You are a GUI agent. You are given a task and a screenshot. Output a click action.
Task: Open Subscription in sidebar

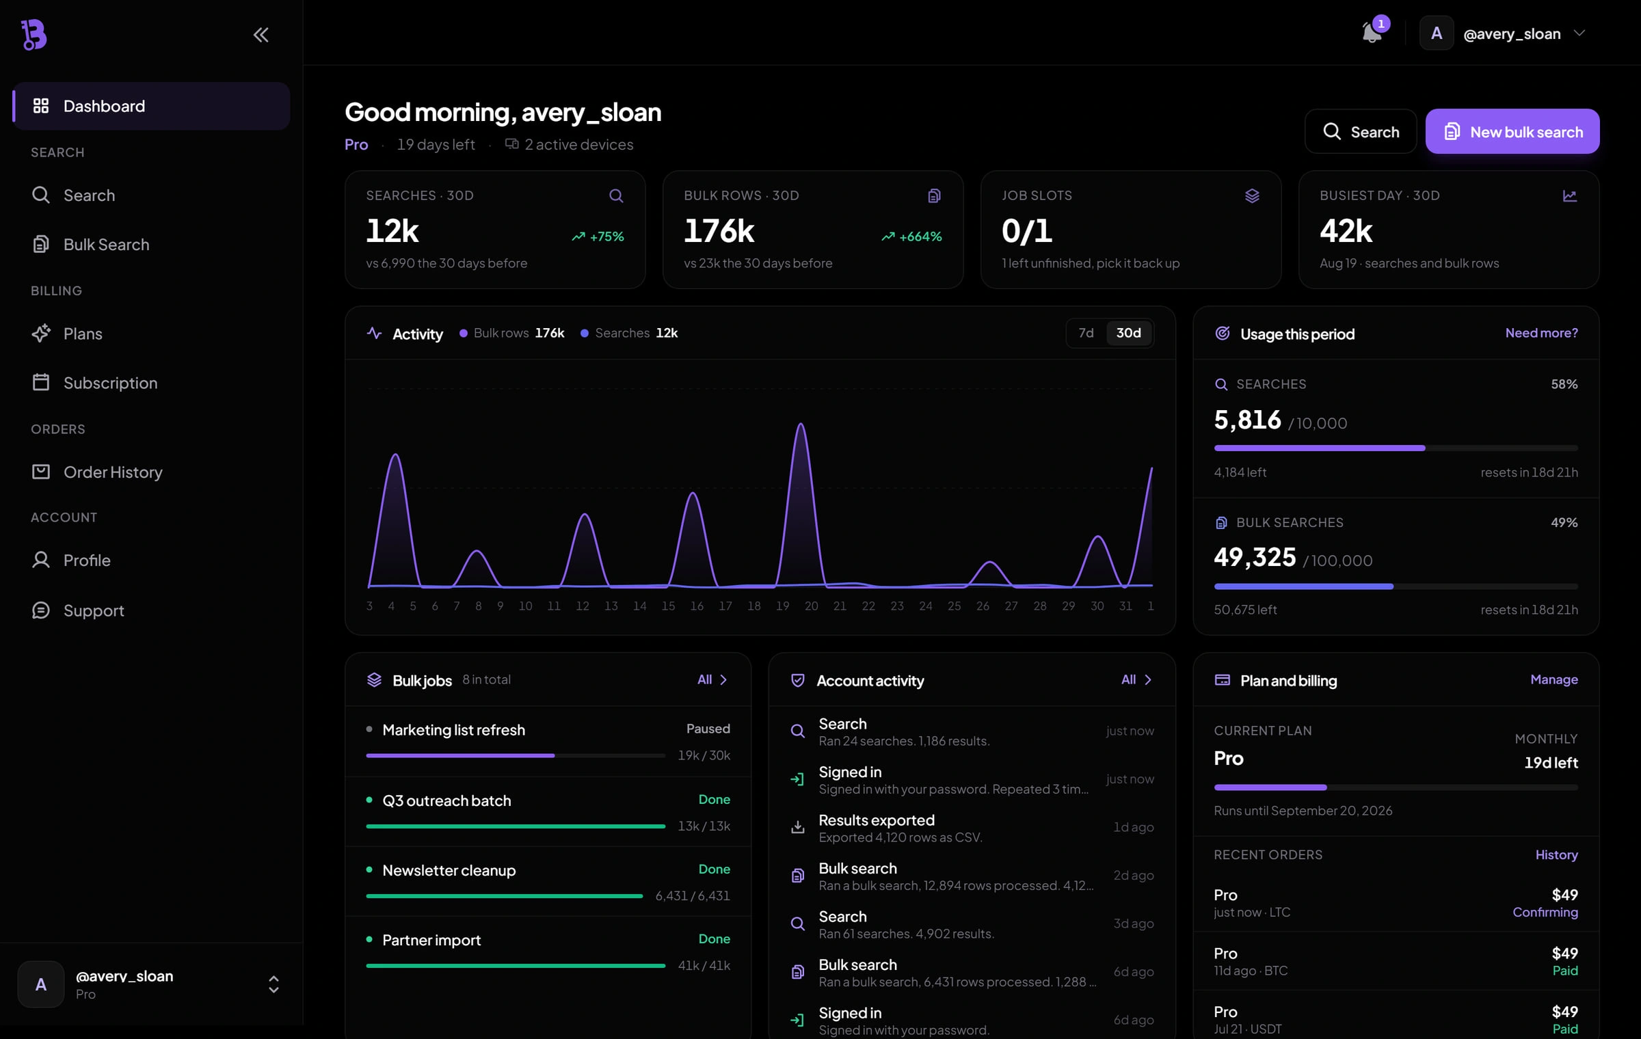coord(151,383)
